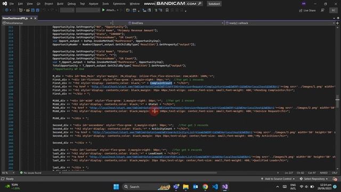Open Outlook from taskbar
341x192 pixels.
196,187
